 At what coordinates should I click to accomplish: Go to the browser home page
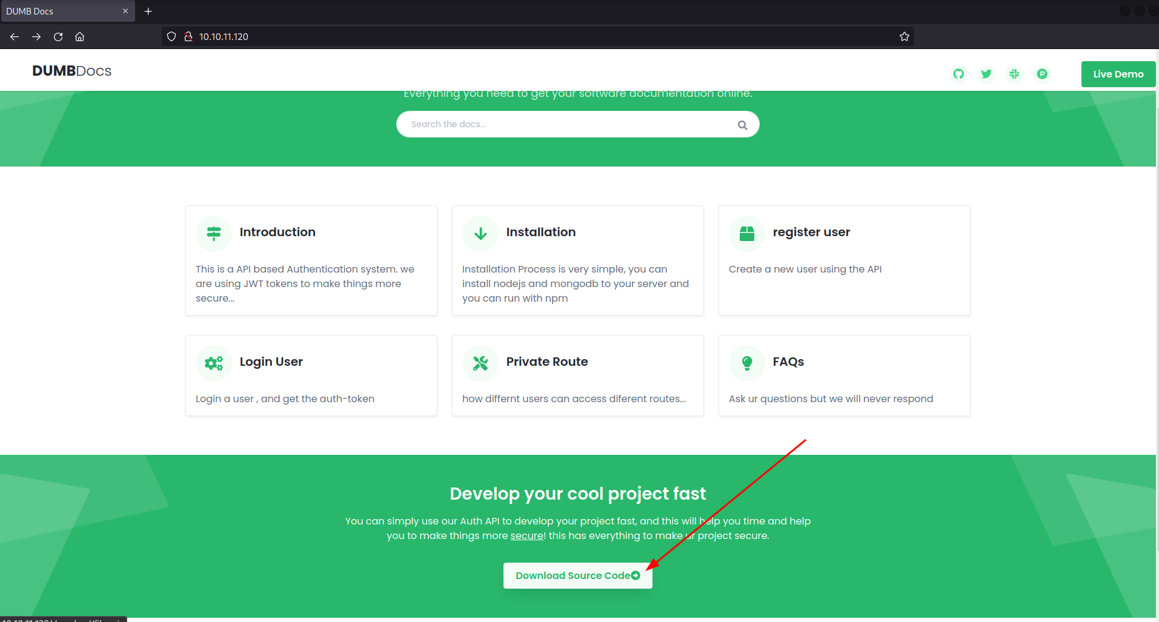coord(79,36)
